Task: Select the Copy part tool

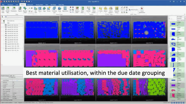Action: click(x=44, y=9)
